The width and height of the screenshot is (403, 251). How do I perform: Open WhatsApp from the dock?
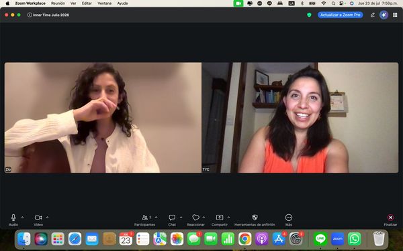(x=355, y=239)
